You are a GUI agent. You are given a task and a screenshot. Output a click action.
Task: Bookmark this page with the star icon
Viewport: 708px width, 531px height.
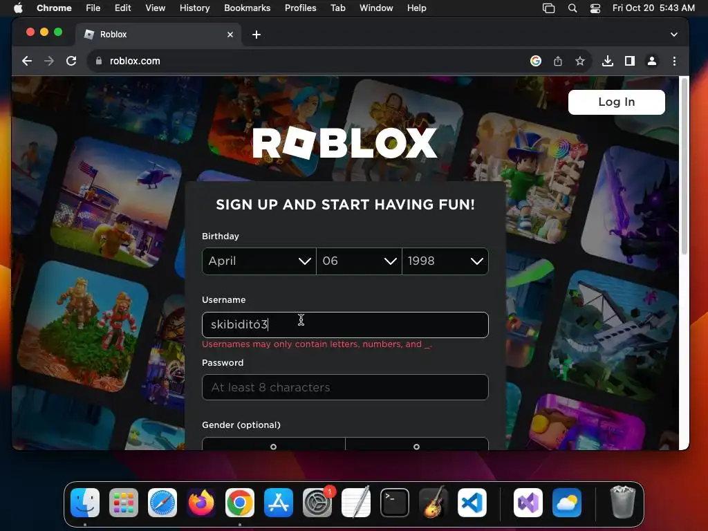click(580, 61)
